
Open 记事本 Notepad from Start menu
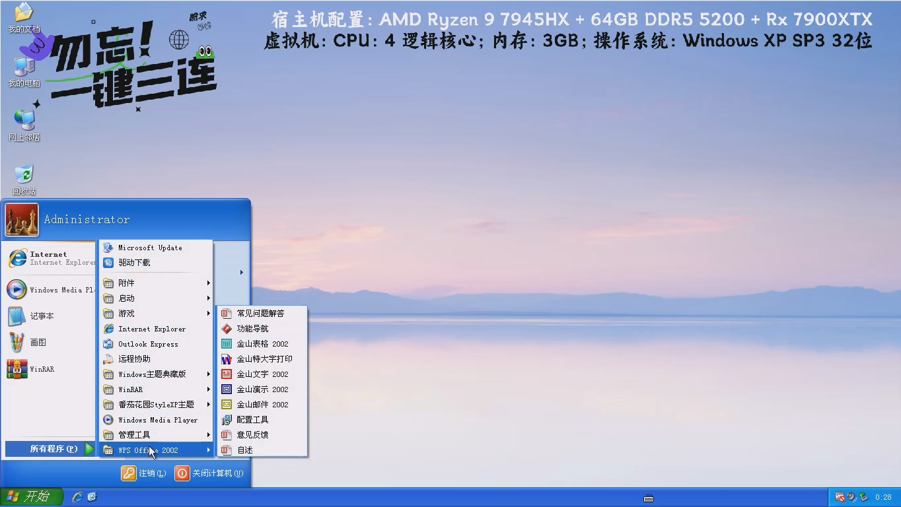click(x=50, y=316)
